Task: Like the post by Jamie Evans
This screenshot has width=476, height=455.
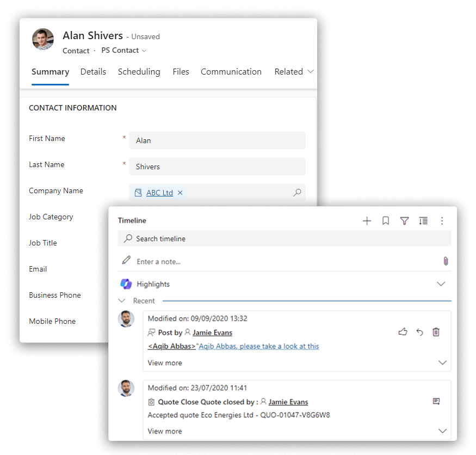Action: 403,332
